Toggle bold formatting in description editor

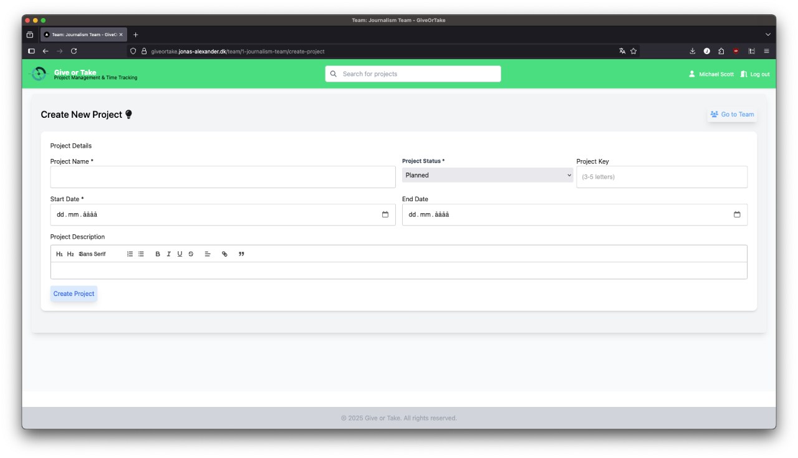tap(158, 254)
